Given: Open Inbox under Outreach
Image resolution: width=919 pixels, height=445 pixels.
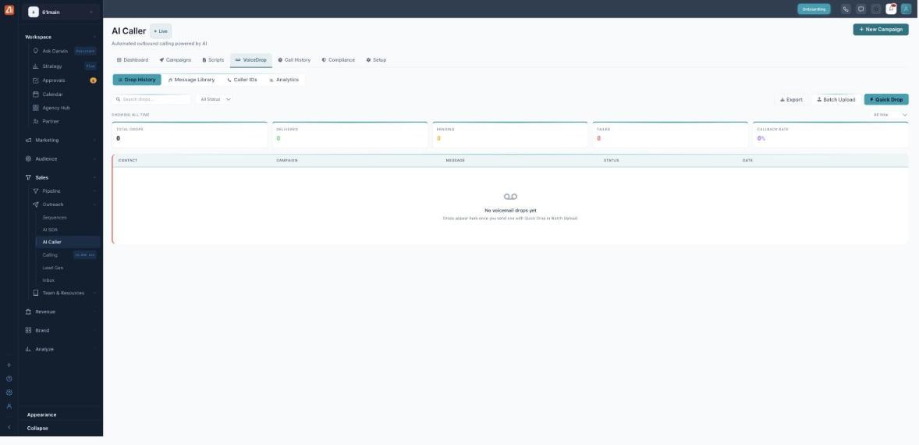Looking at the screenshot, I should pyautogui.click(x=48, y=280).
